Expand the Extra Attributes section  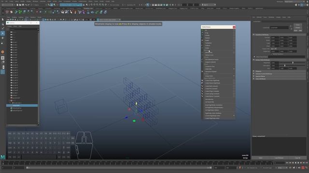[254, 79]
